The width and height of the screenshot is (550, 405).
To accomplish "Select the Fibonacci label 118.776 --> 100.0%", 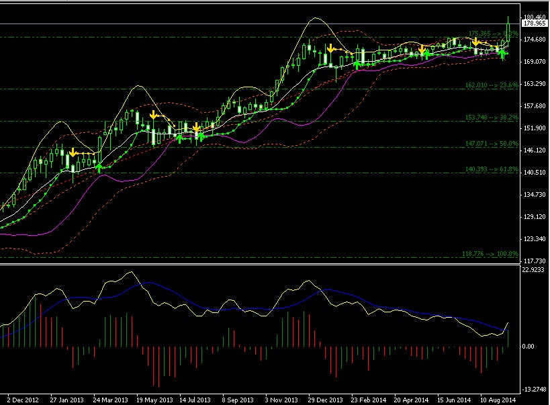I will (490, 253).
